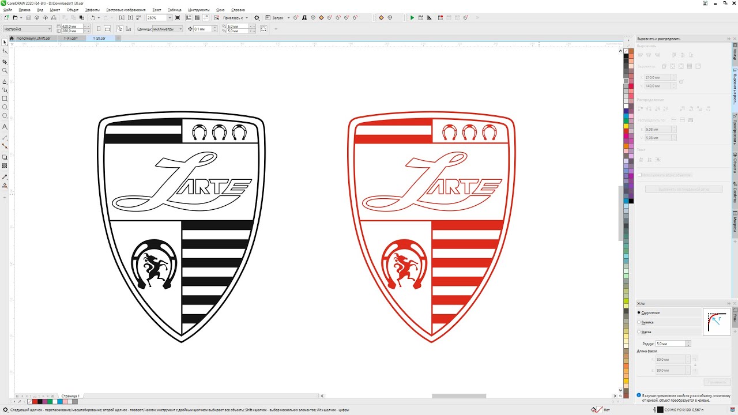Click the Радиус 5.0 мм field
This screenshot has width=738, height=415.
(671, 344)
